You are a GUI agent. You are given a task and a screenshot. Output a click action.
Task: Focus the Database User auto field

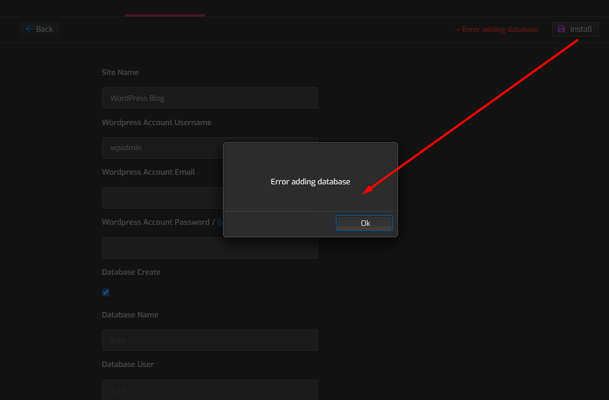pos(209,389)
